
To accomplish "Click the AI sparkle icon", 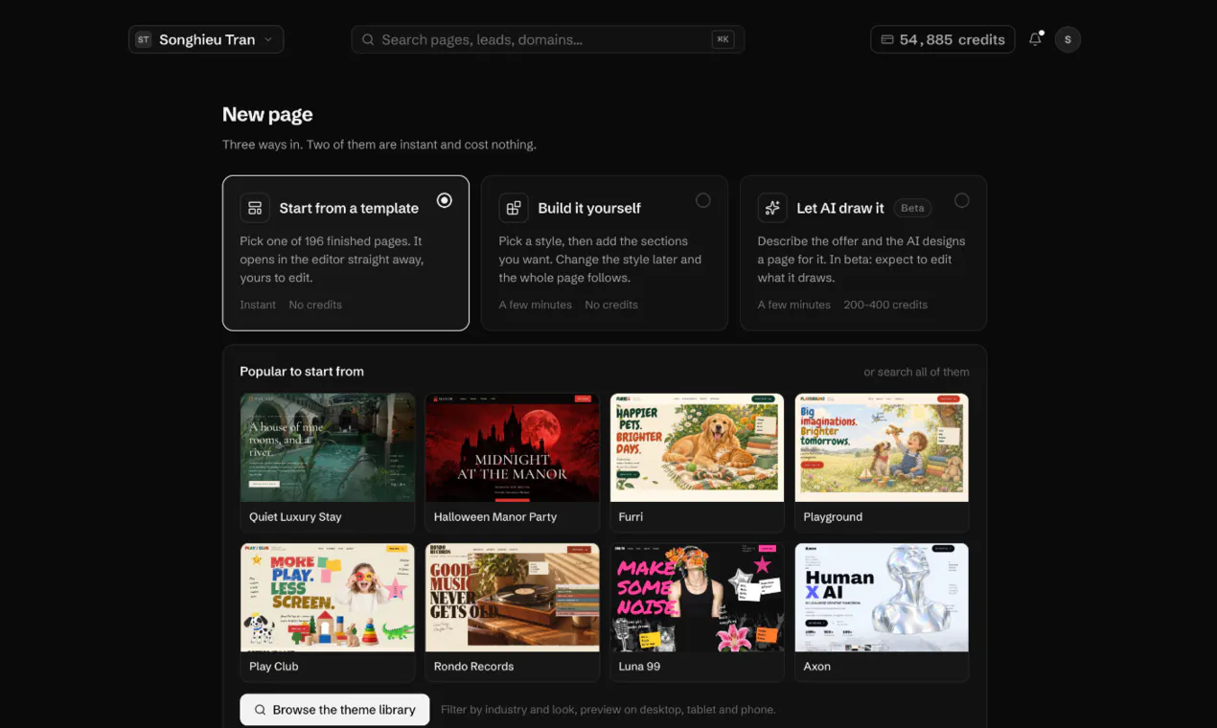I will pyautogui.click(x=772, y=208).
